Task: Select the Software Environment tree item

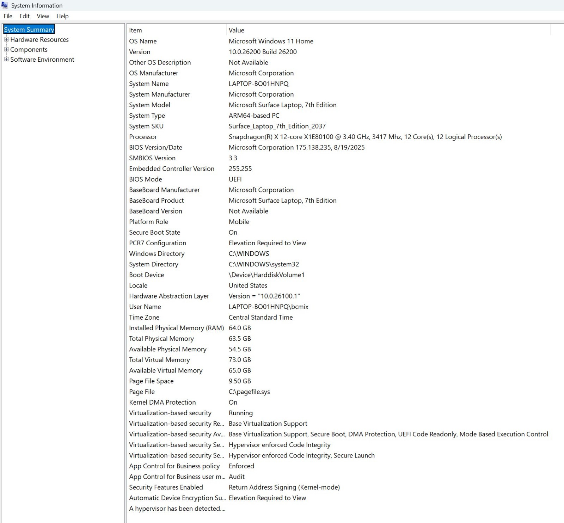Action: click(x=42, y=59)
